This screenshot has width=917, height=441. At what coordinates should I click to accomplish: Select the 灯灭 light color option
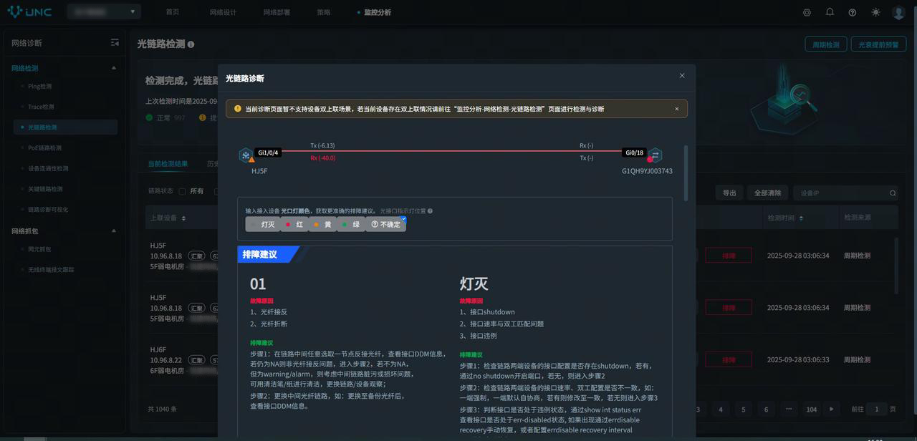pyautogui.click(x=263, y=224)
